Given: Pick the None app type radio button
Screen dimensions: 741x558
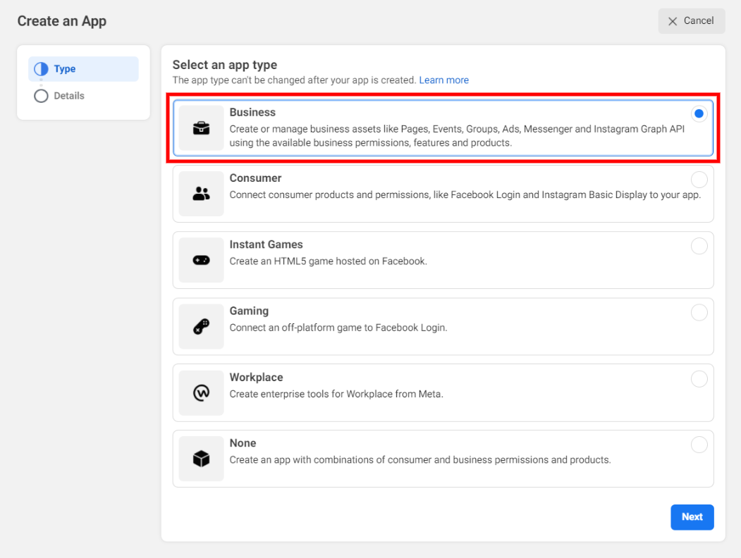Looking at the screenshot, I should [699, 445].
